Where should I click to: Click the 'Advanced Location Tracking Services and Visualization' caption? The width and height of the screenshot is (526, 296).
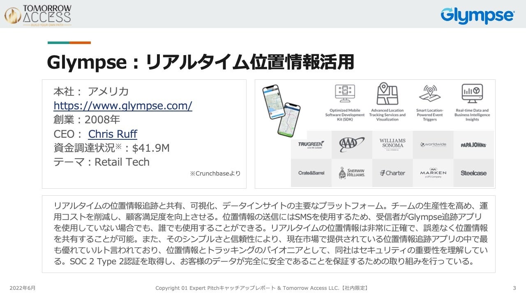(x=387, y=115)
